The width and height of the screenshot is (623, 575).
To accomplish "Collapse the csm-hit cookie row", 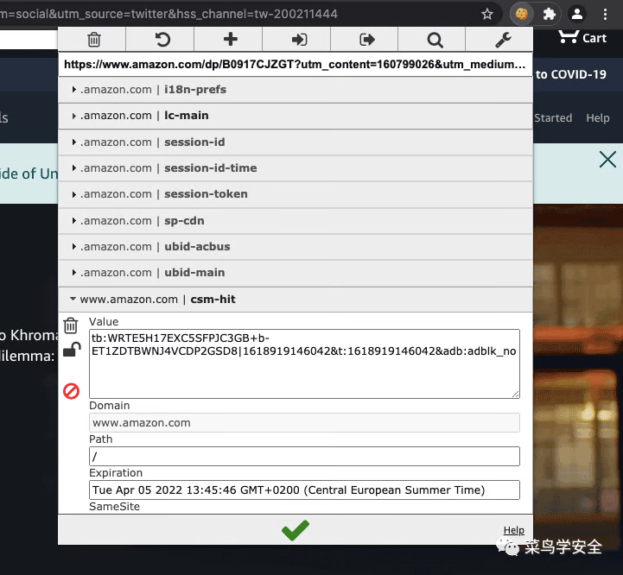I will tap(296, 299).
